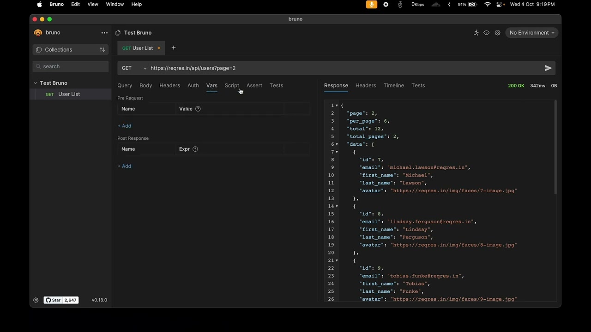Open Control Center in menu bar
Viewport: 591px width, 332px height.
click(499, 4)
